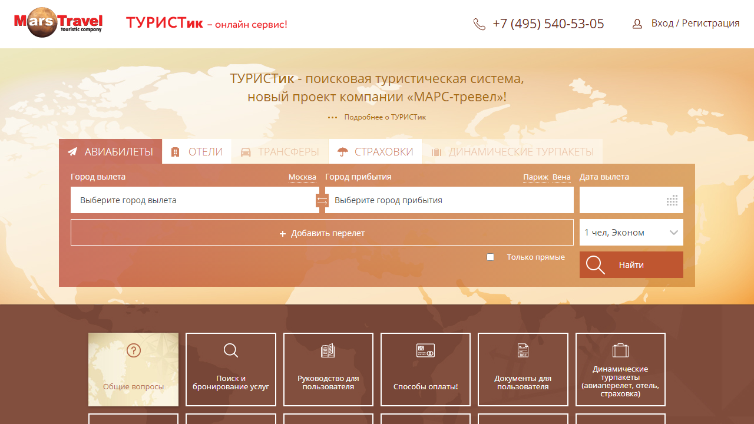
Task: Open the departure date calendar icon
Action: tap(672, 201)
